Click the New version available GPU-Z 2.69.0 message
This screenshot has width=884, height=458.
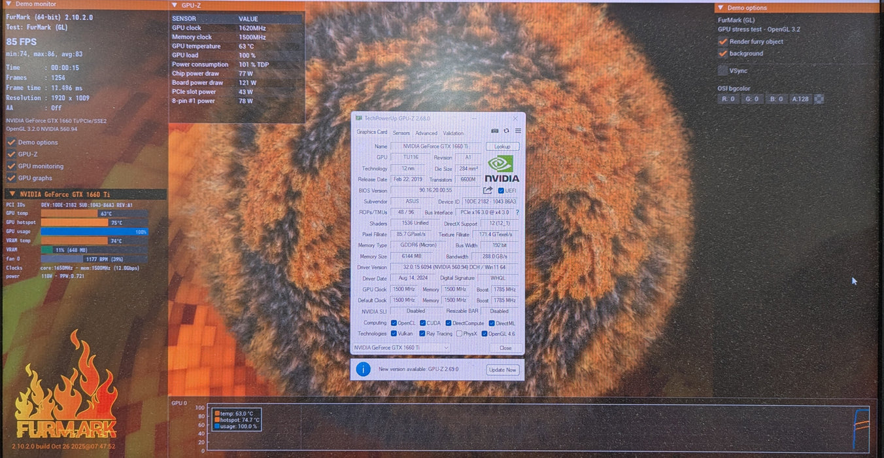(x=418, y=369)
